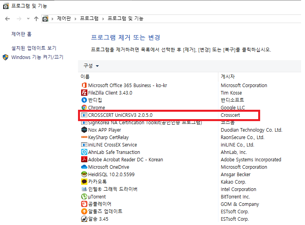Click the Nox APP Player icon
The width and height of the screenshot is (305, 225).
click(x=84, y=130)
